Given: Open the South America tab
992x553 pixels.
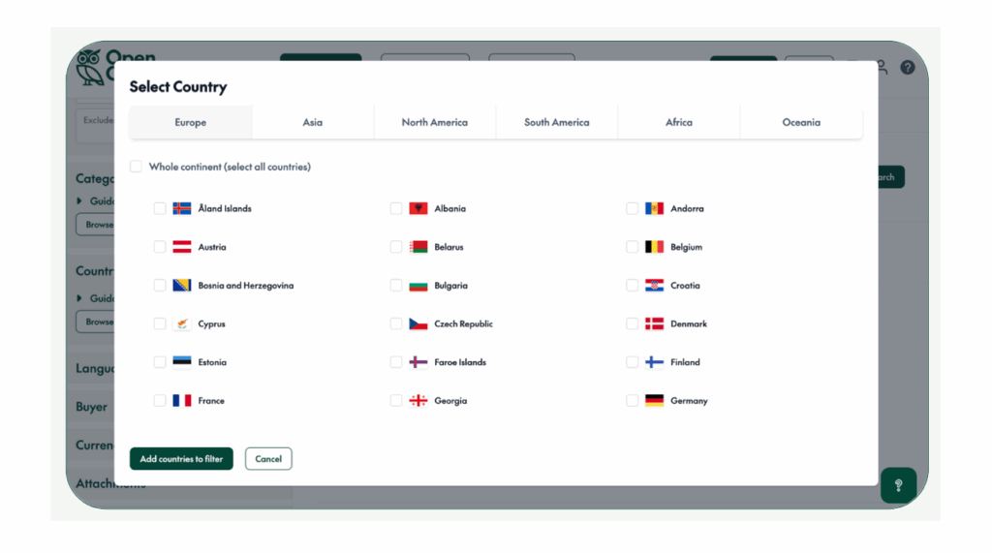Looking at the screenshot, I should point(556,123).
